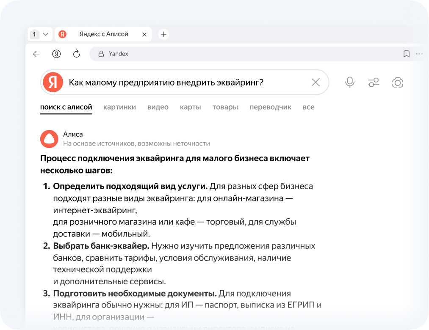Open Yandex home icon in toolbar
The width and height of the screenshot is (429, 330).
pyautogui.click(x=56, y=54)
